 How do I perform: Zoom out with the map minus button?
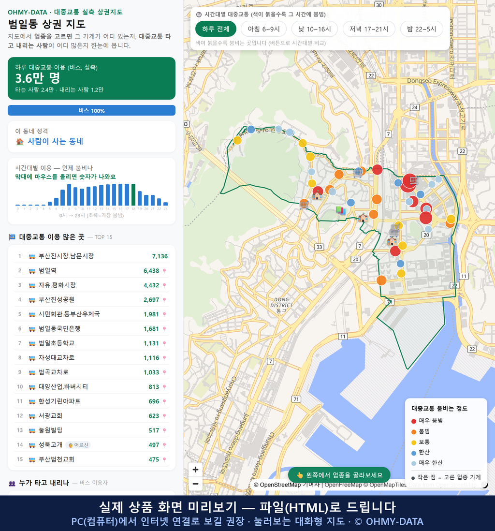(195, 484)
